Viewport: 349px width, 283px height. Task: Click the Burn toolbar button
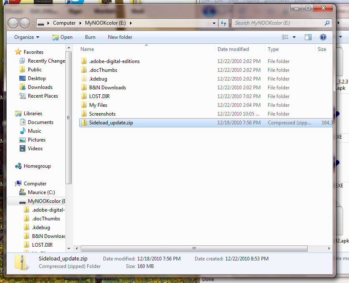(90, 37)
